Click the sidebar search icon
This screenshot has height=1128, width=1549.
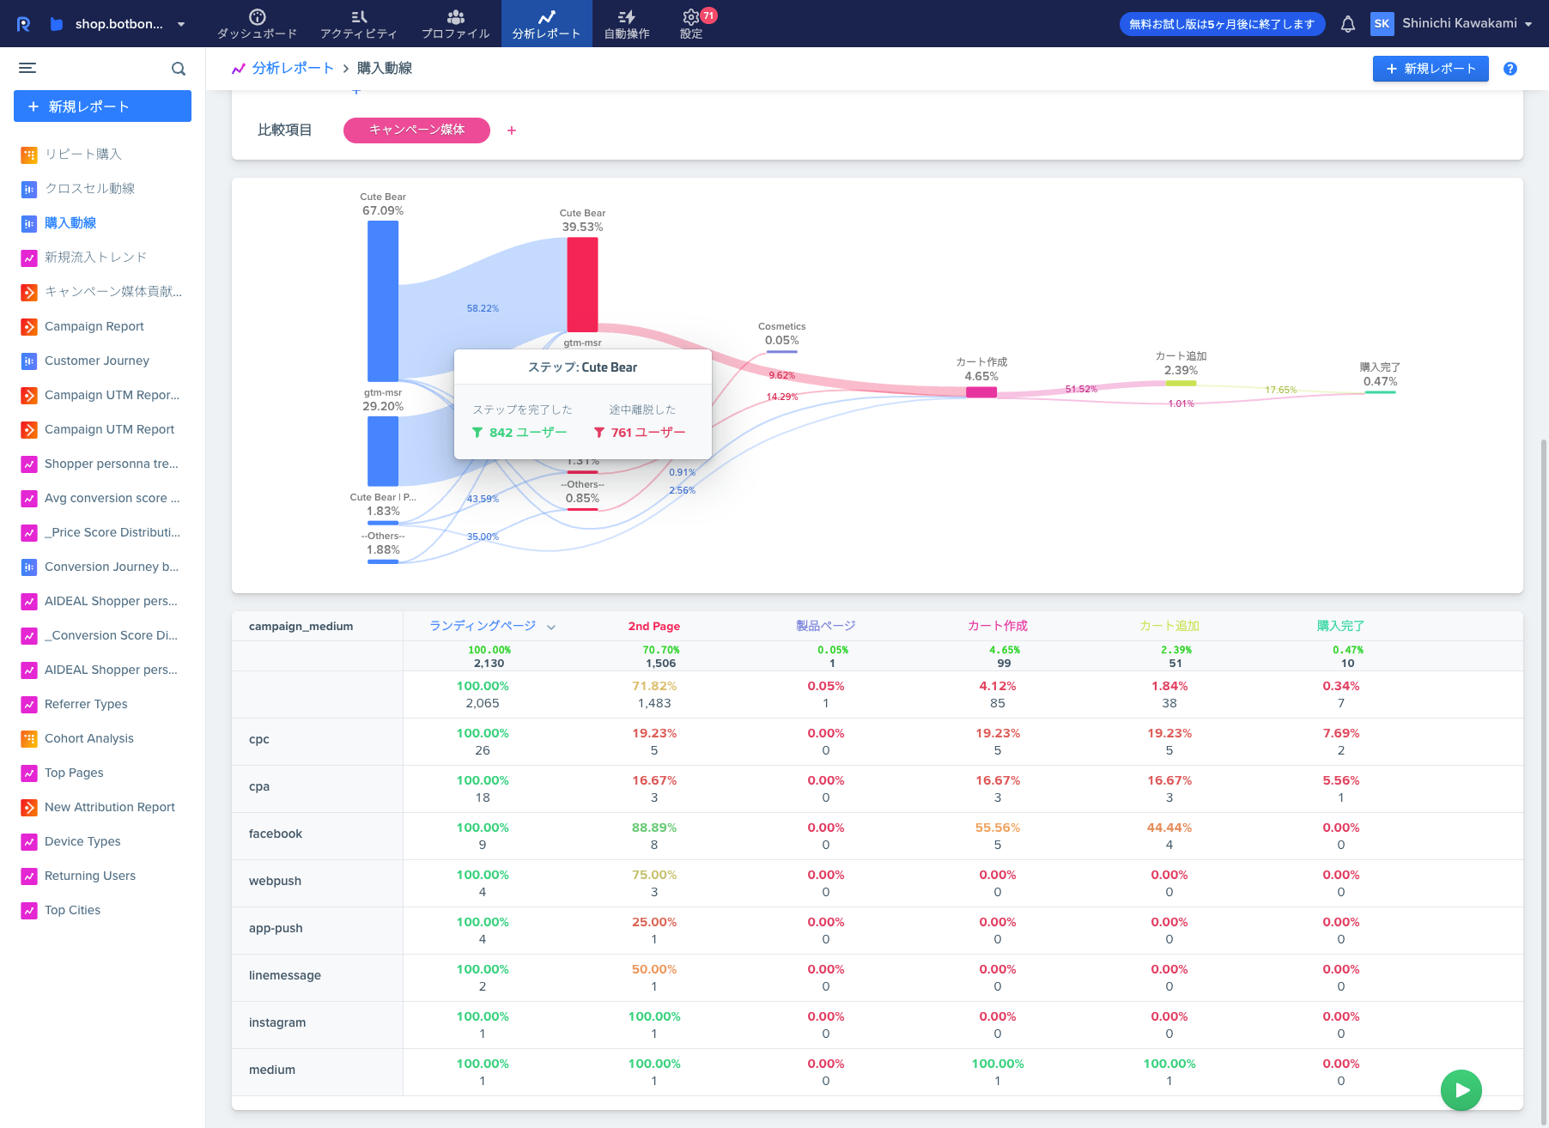click(x=179, y=69)
